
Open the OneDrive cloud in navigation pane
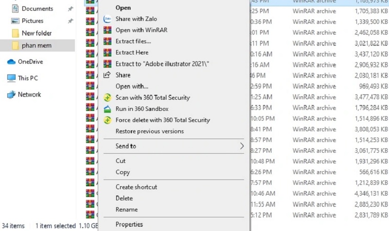(x=30, y=62)
